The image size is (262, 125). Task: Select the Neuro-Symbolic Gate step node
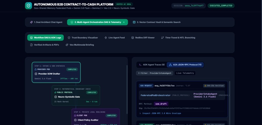pyautogui.click(x=76, y=95)
